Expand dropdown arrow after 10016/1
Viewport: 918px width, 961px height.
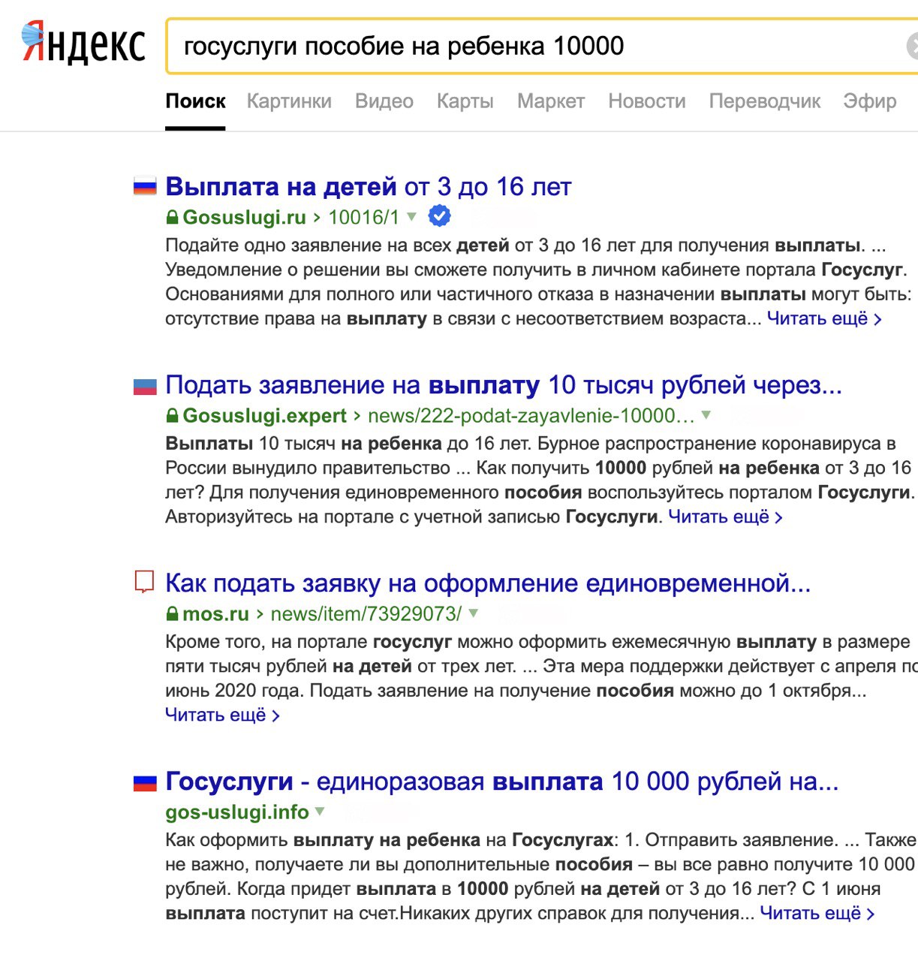(x=411, y=217)
